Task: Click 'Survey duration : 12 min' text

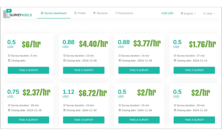Action: coord(80,56)
